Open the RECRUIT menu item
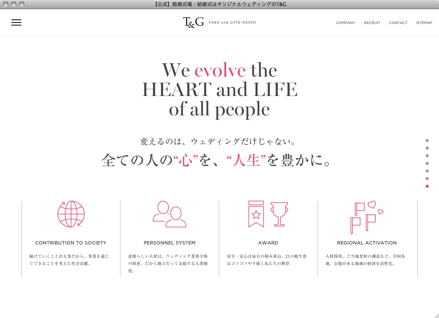The height and width of the screenshot is (318, 439). pos(372,23)
